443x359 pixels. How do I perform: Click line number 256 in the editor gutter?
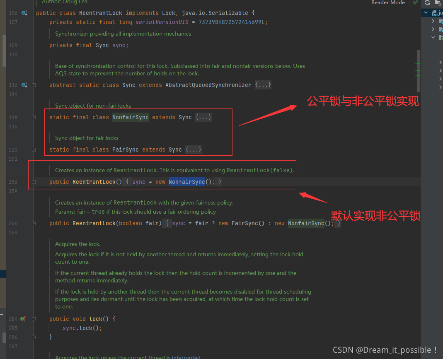tap(13, 182)
